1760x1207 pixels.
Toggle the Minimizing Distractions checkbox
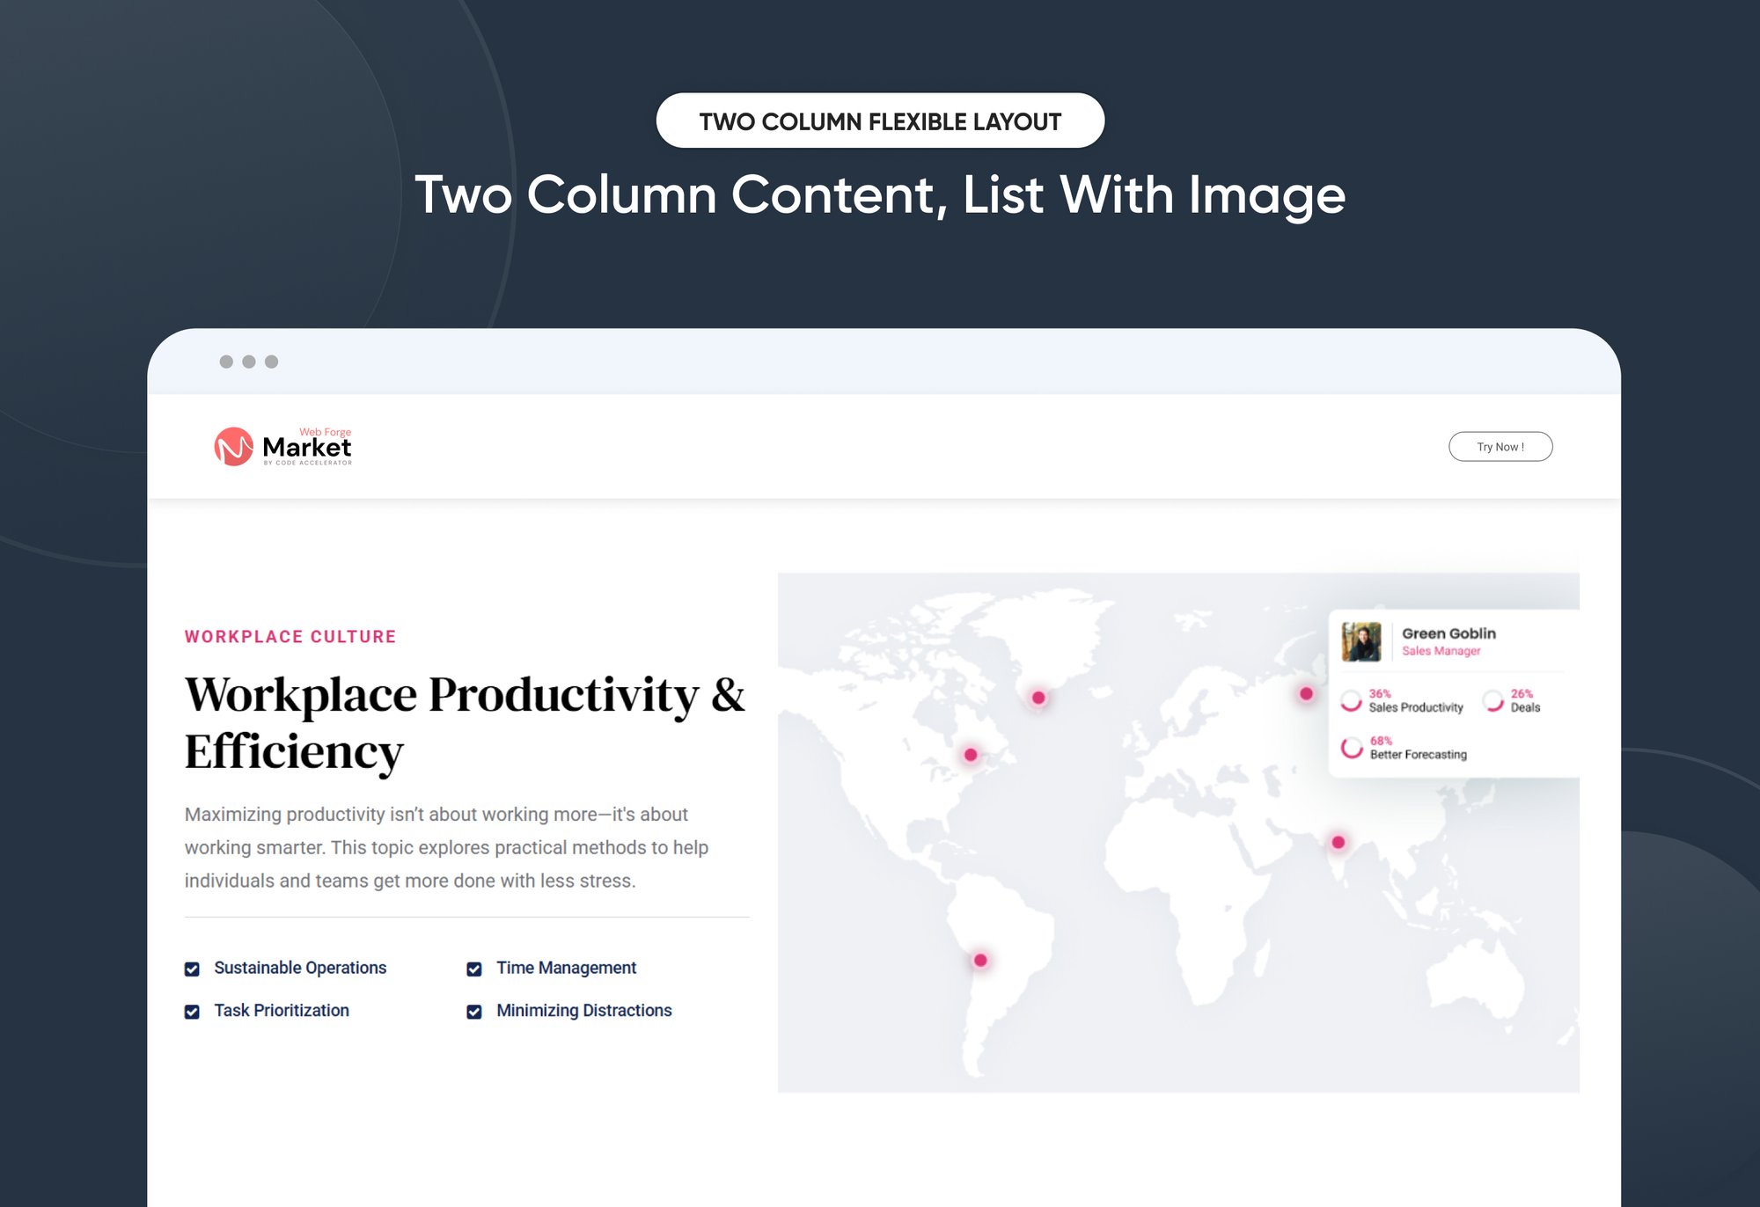(474, 1012)
